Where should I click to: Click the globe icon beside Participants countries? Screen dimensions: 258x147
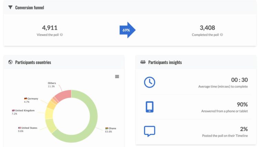click(10, 62)
